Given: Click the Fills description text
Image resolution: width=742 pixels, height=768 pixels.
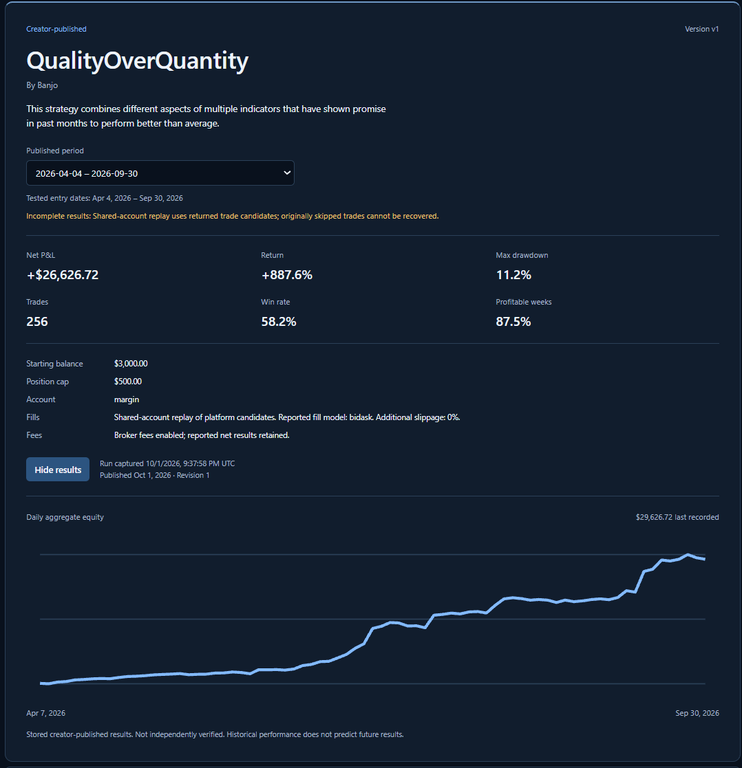Looking at the screenshot, I should pyautogui.click(x=287, y=417).
